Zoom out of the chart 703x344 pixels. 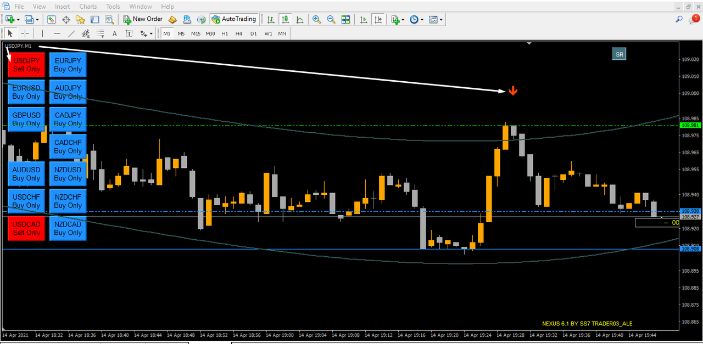(331, 19)
